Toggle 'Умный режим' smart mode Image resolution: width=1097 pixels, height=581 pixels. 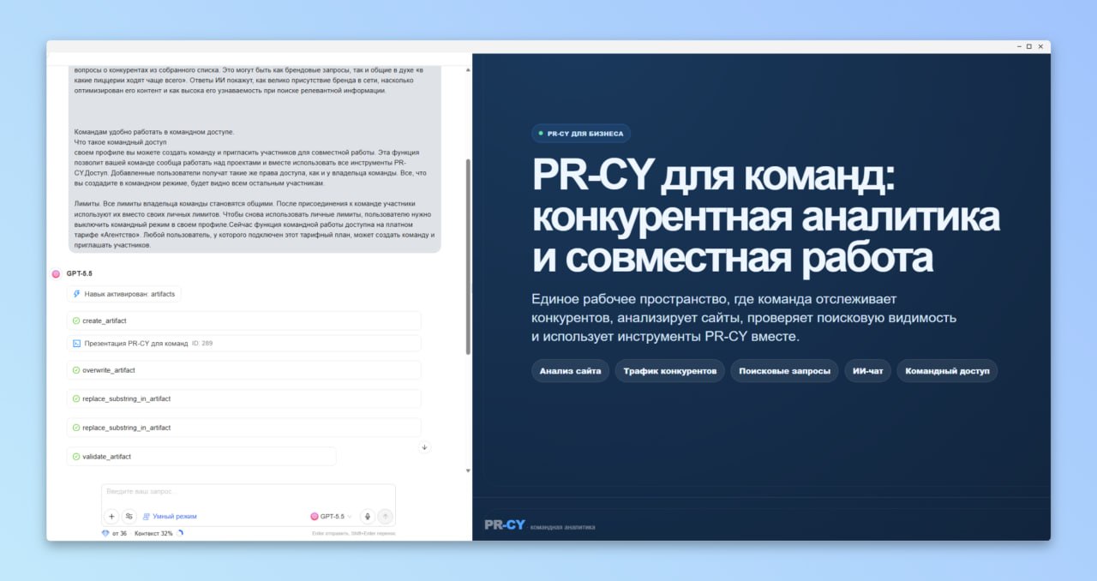[x=170, y=517]
